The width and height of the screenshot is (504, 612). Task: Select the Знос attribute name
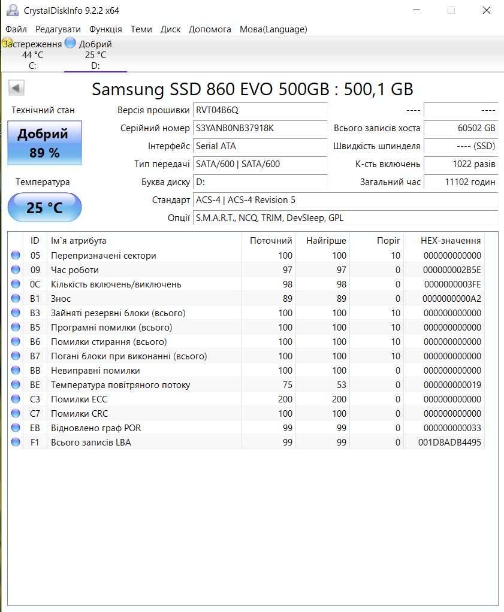[61, 299]
